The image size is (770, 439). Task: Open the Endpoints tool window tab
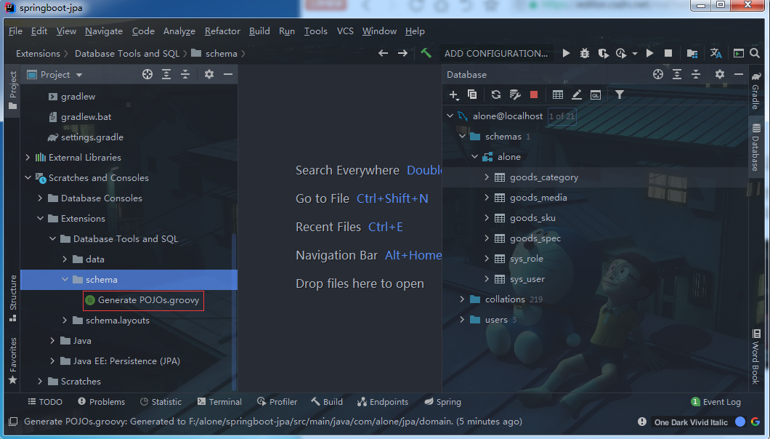383,402
